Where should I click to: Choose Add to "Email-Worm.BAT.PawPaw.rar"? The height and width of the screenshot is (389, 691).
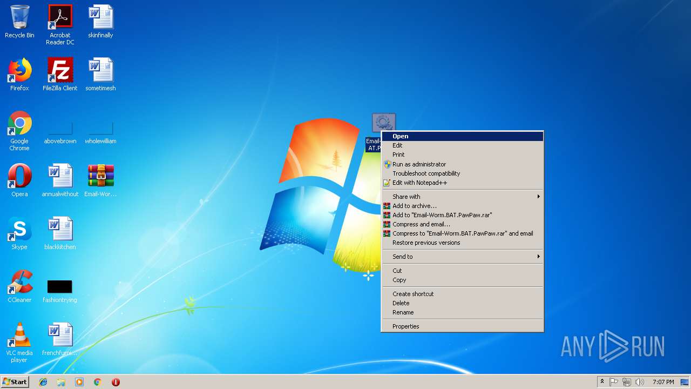pos(463,215)
